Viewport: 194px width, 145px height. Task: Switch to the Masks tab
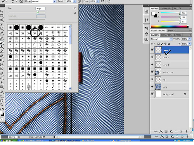coord(171,31)
